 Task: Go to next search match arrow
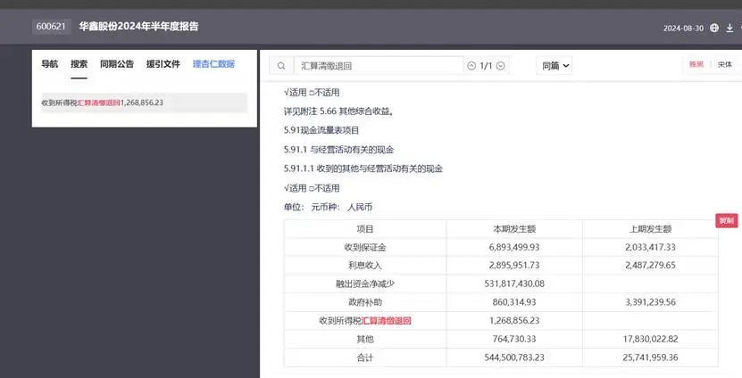pyautogui.click(x=501, y=66)
